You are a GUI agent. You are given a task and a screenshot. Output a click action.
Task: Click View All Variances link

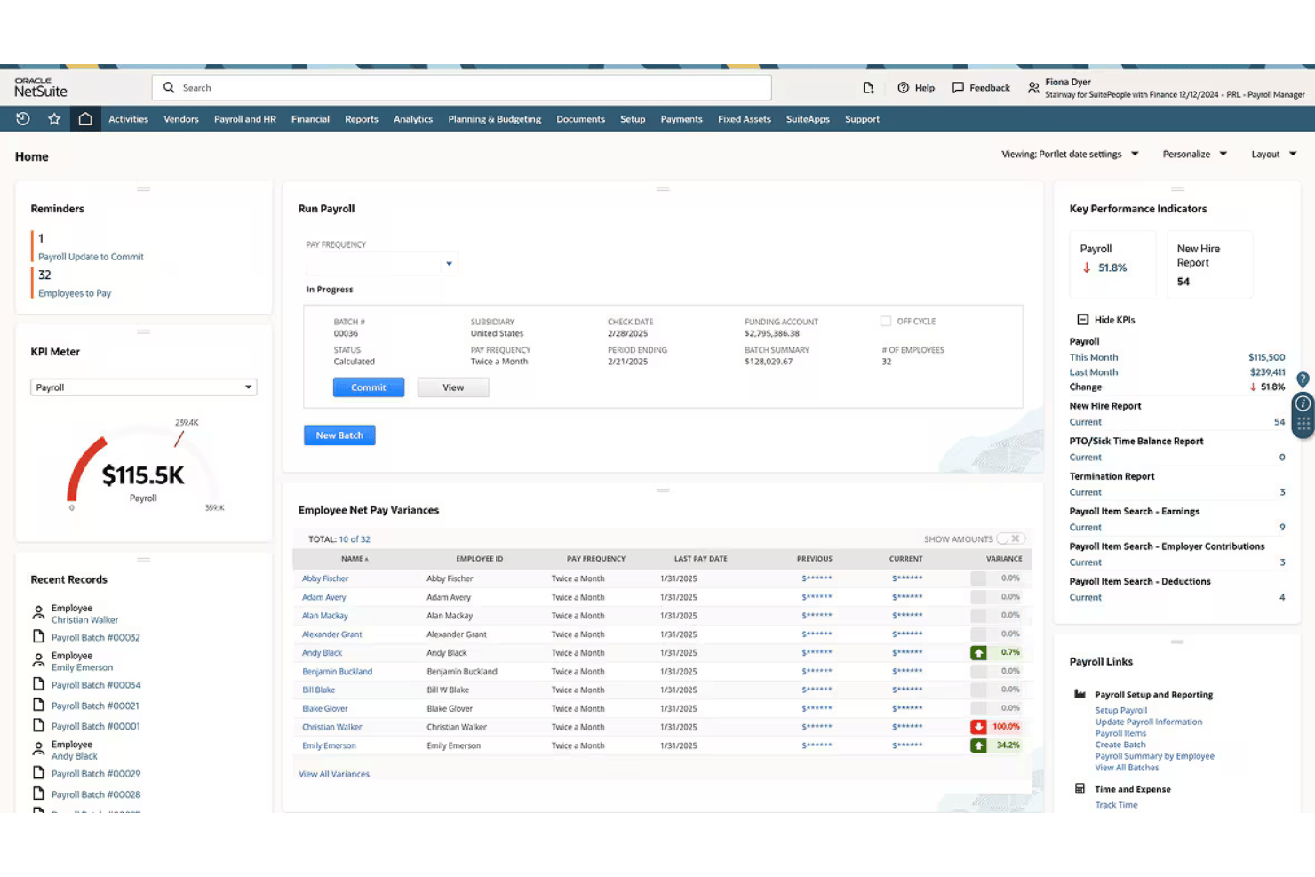coord(334,774)
